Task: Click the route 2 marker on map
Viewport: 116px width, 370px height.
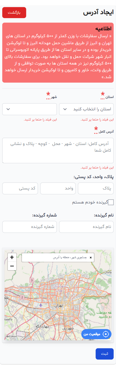Action: coord(22,297)
